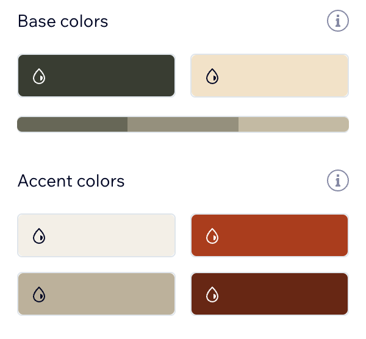
Task: Open the Accent colors info icon
Action: [x=338, y=180]
